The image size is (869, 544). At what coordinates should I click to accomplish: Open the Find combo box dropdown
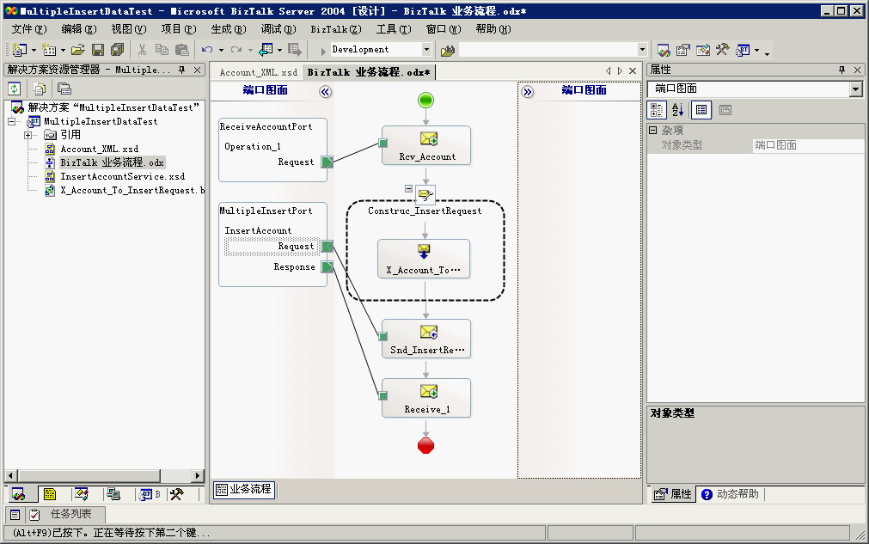coord(642,49)
